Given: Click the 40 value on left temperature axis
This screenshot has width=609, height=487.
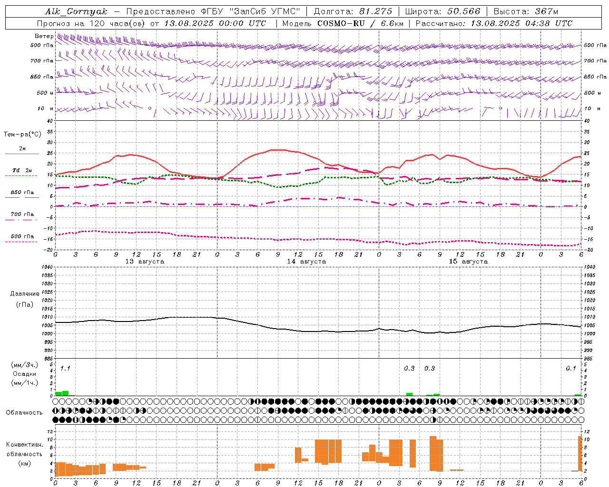Looking at the screenshot, I should point(49,121).
